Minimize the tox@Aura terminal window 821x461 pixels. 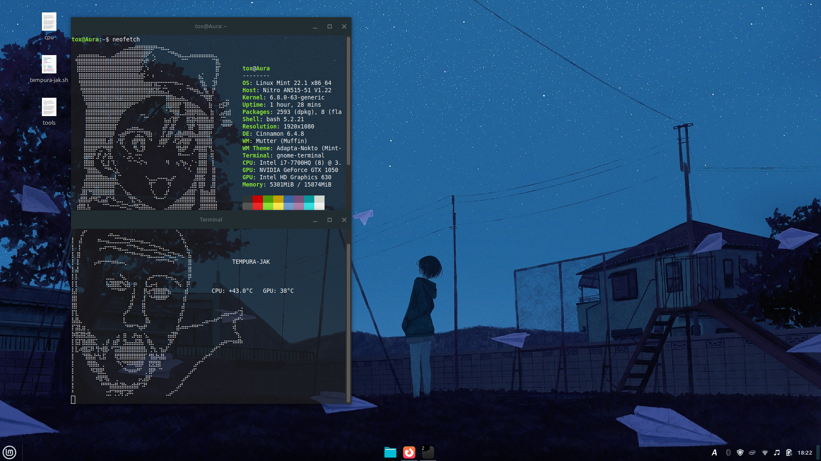tap(315, 26)
